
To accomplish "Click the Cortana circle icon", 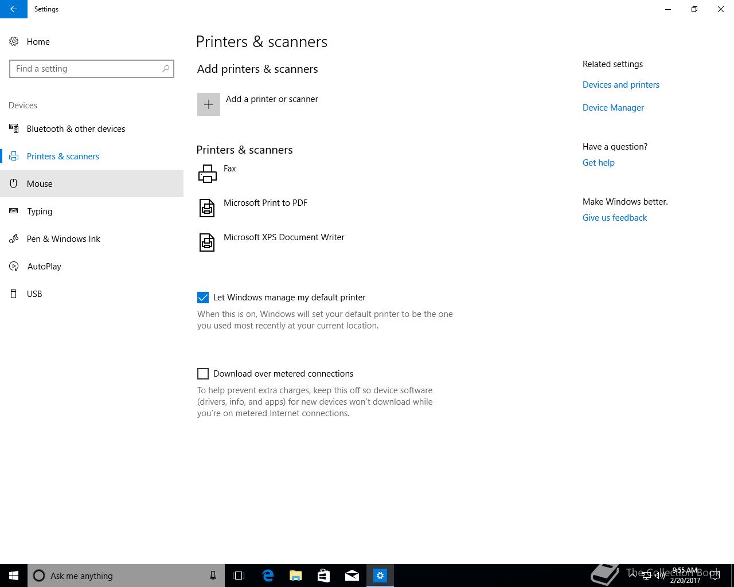I will tap(39, 576).
